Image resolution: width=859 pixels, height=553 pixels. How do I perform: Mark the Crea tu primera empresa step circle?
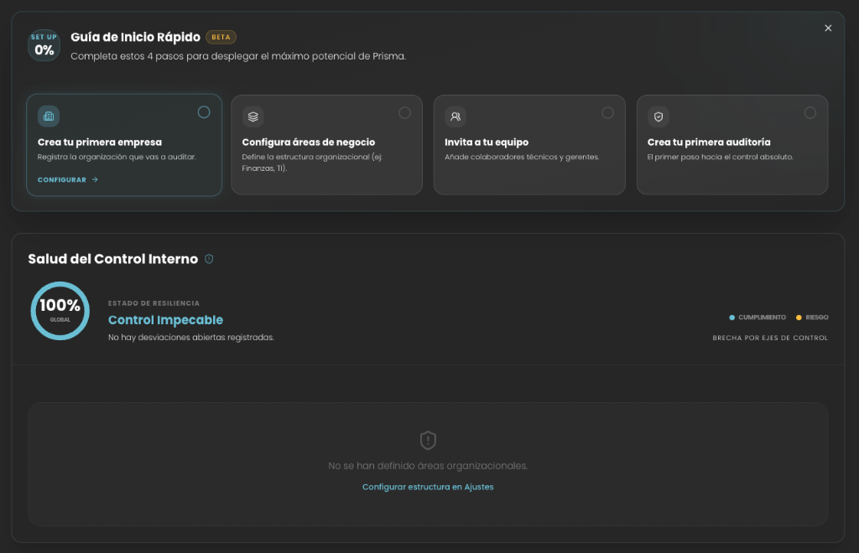tap(204, 112)
